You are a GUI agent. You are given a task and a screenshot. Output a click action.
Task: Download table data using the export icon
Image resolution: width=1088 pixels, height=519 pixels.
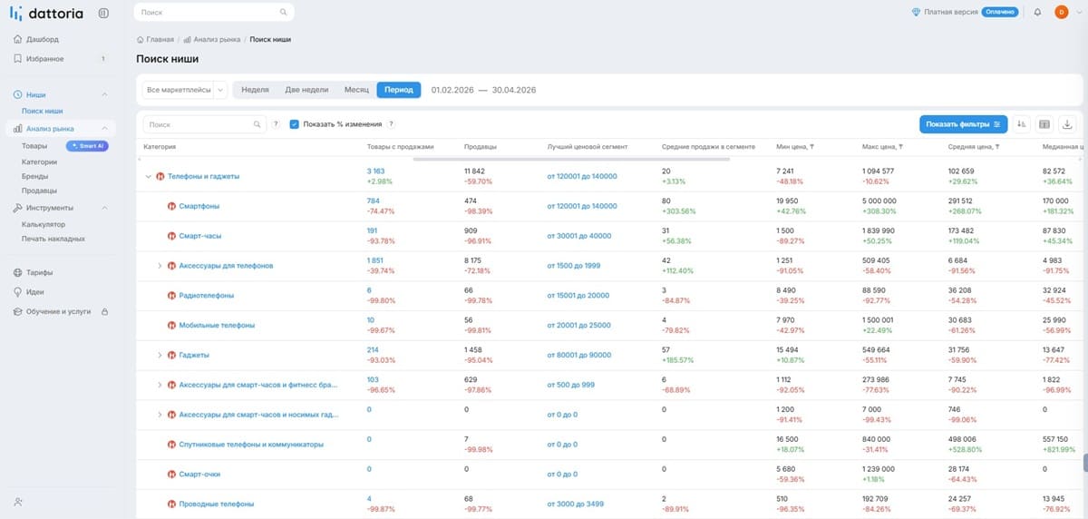pos(1067,124)
